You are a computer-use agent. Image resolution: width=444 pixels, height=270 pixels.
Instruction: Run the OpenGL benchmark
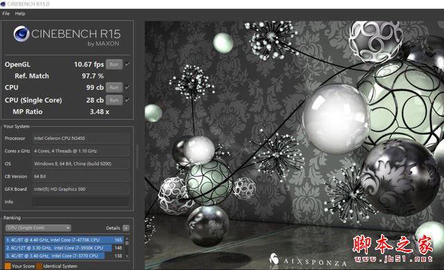click(x=114, y=64)
